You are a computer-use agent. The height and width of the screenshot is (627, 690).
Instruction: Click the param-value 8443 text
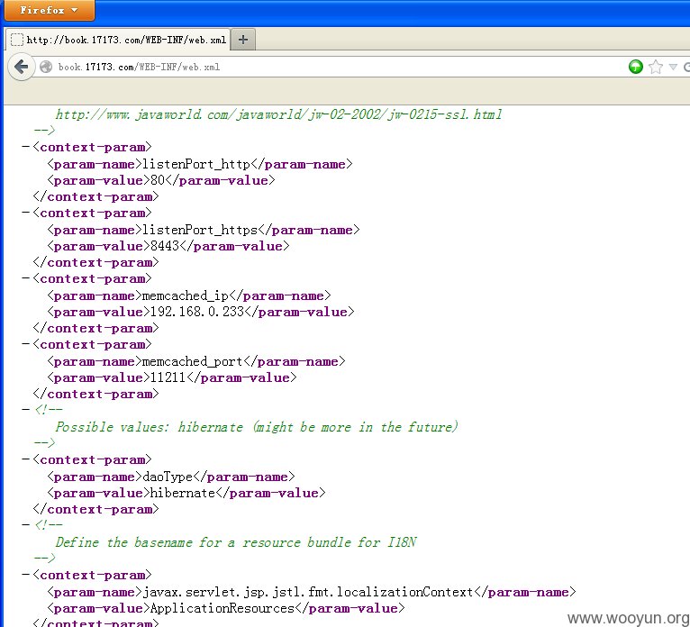(165, 246)
